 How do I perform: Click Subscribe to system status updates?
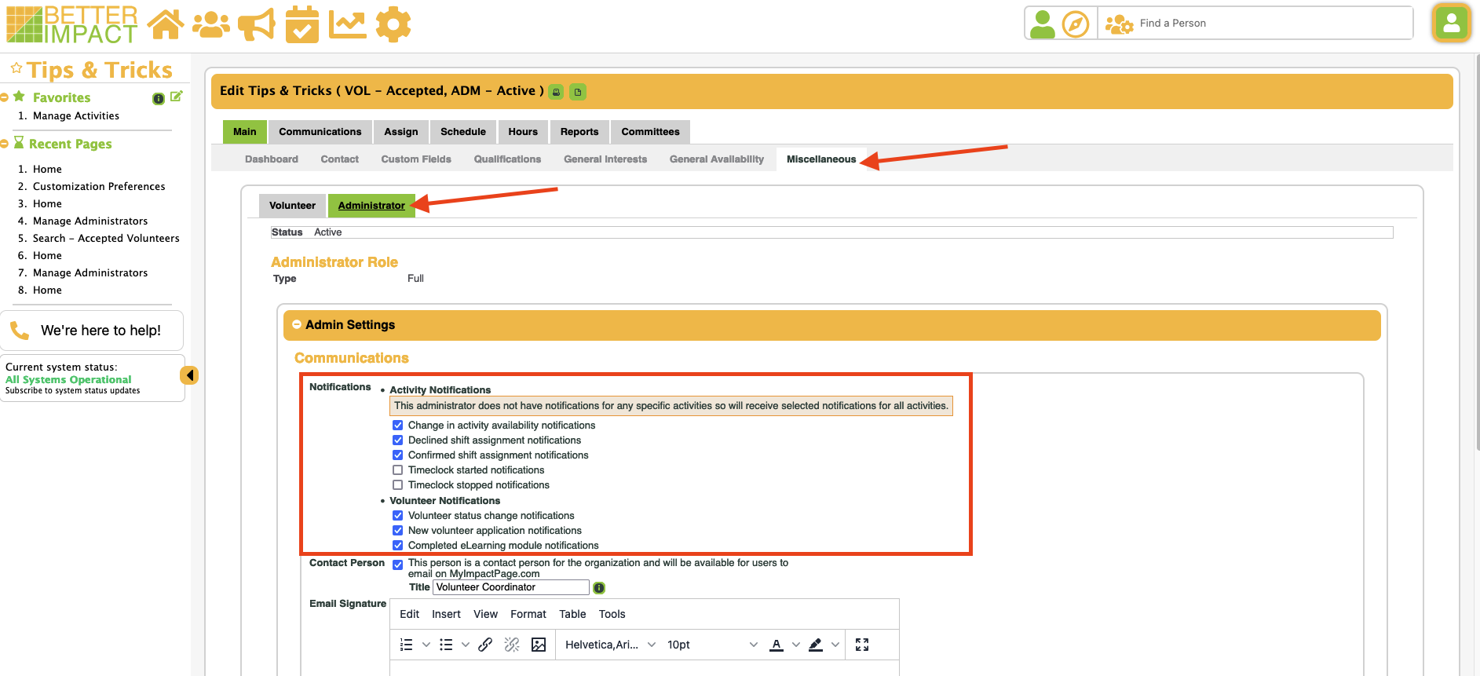[x=72, y=391]
